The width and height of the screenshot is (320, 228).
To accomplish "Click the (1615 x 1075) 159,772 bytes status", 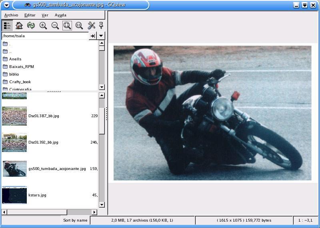I will tap(244, 220).
